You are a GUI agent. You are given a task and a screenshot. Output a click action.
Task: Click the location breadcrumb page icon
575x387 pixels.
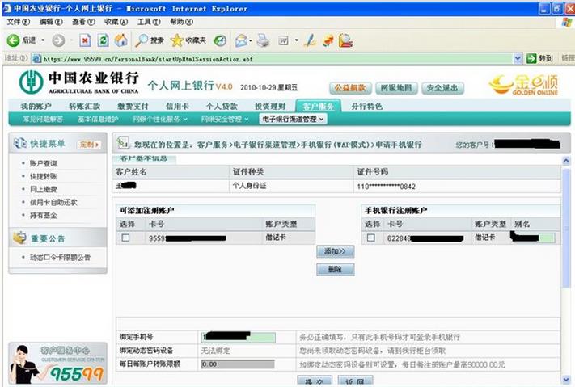123,143
